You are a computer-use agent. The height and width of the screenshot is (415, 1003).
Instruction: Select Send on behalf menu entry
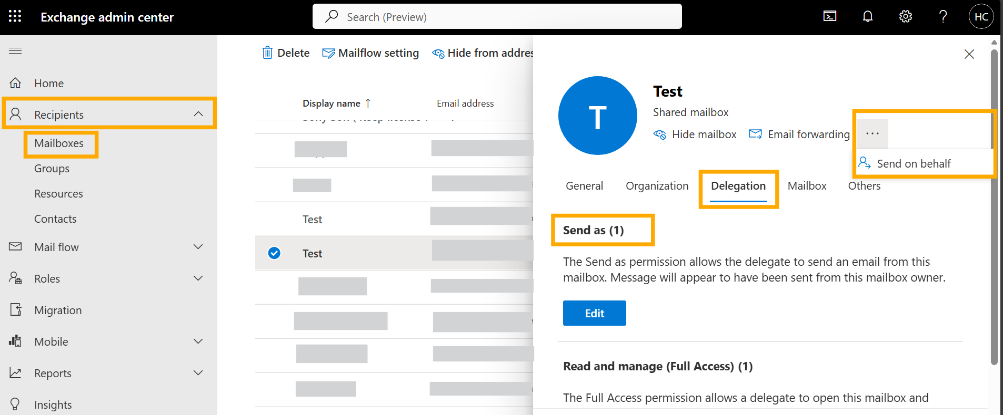pos(924,163)
